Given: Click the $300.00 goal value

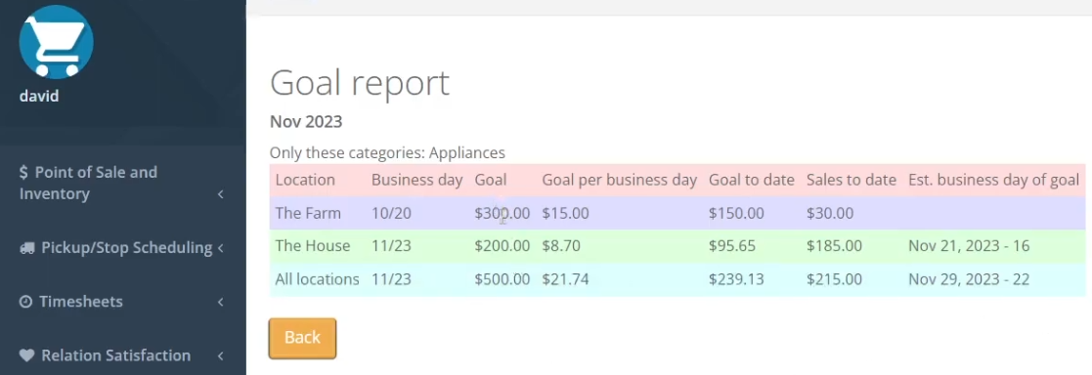Looking at the screenshot, I should click(502, 214).
